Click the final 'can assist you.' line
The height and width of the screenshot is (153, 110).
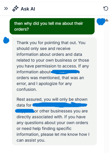click(31, 140)
